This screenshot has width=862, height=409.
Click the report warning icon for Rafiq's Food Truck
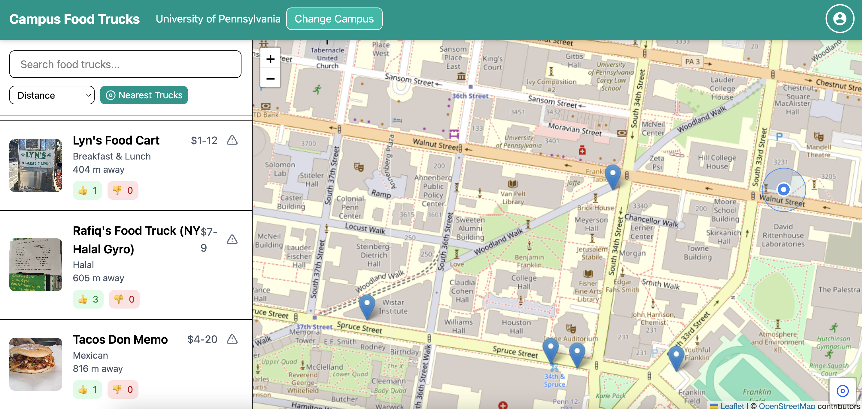pyautogui.click(x=232, y=239)
